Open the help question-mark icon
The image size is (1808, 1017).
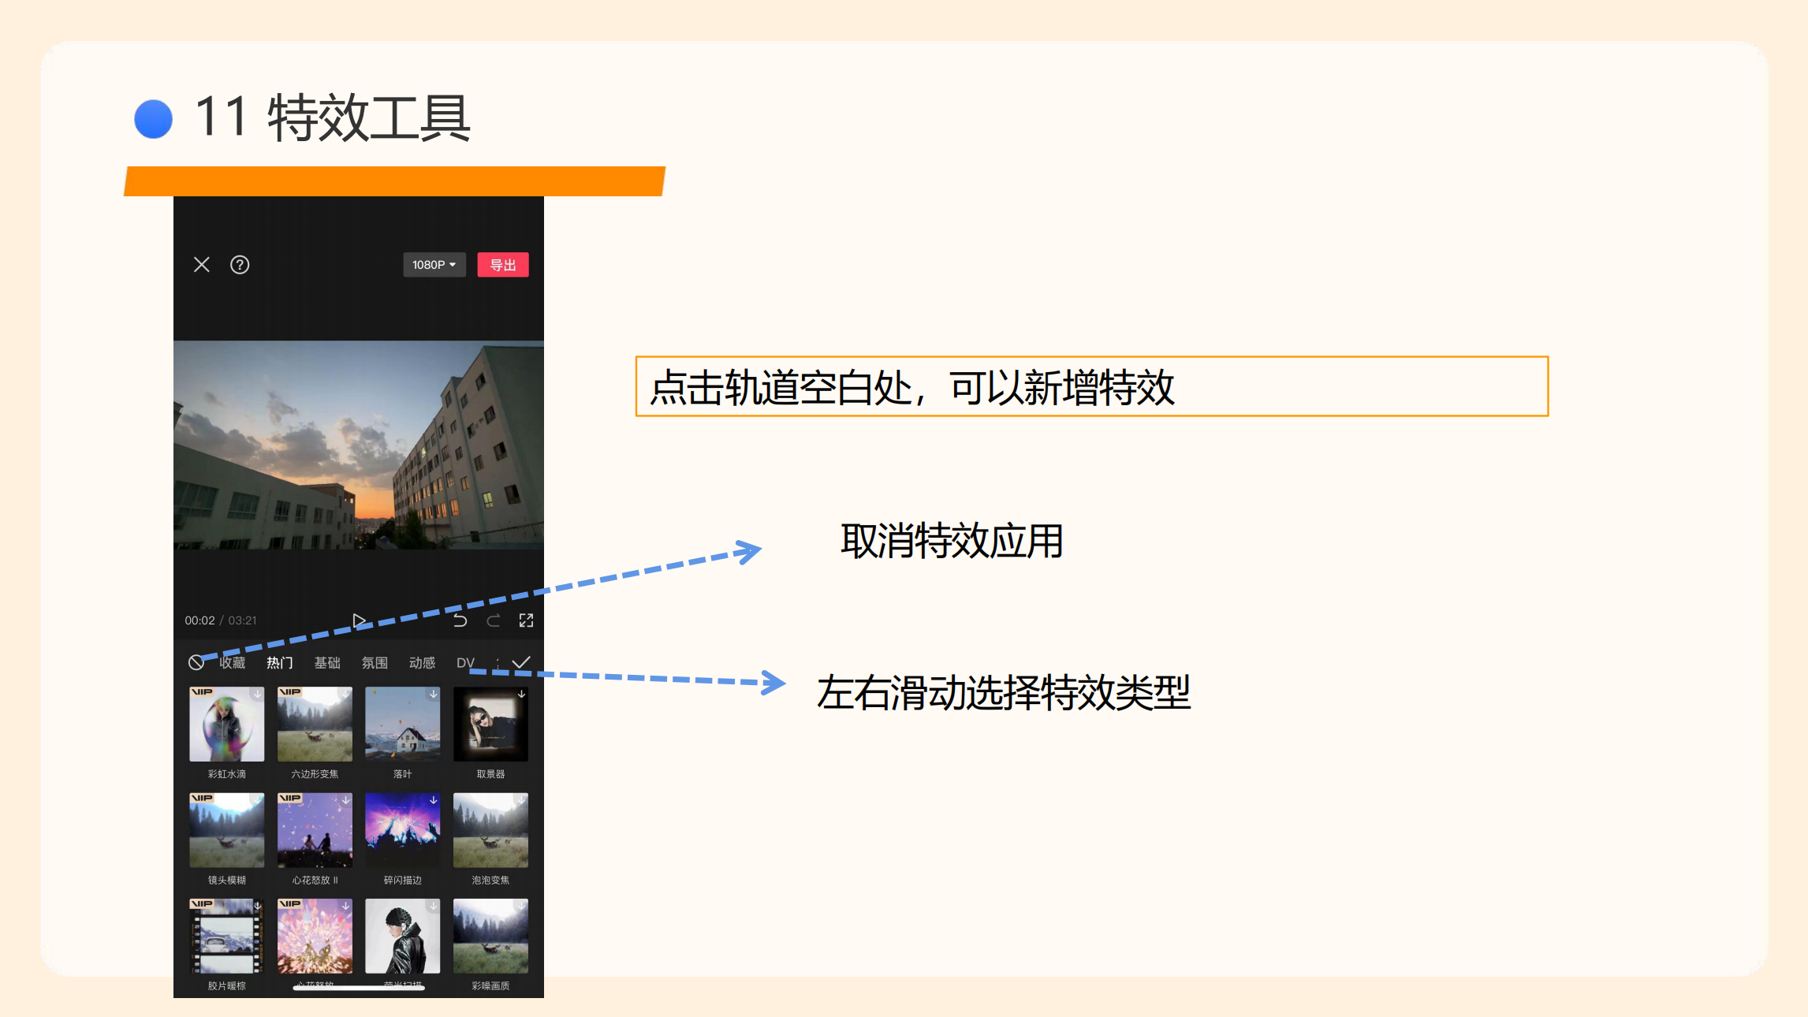click(240, 265)
